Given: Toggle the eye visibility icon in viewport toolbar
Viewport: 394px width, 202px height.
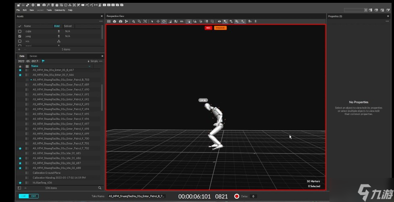Looking at the screenshot, I should pyautogui.click(x=219, y=21).
